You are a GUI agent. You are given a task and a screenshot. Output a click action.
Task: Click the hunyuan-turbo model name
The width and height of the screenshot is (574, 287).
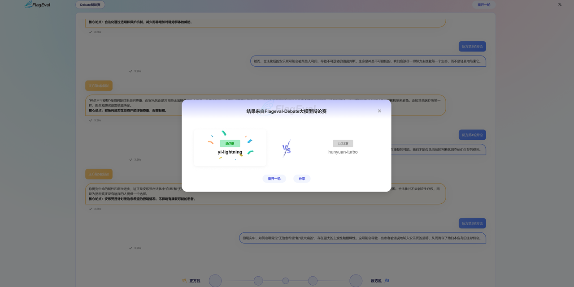[x=343, y=152]
